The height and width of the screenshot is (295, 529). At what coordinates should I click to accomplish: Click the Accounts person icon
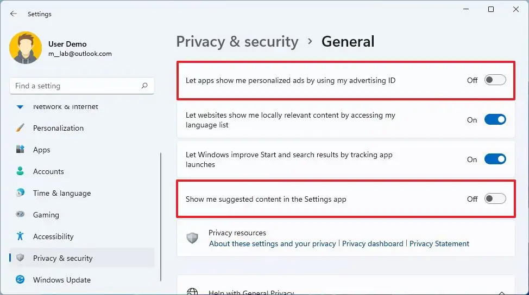coord(20,171)
